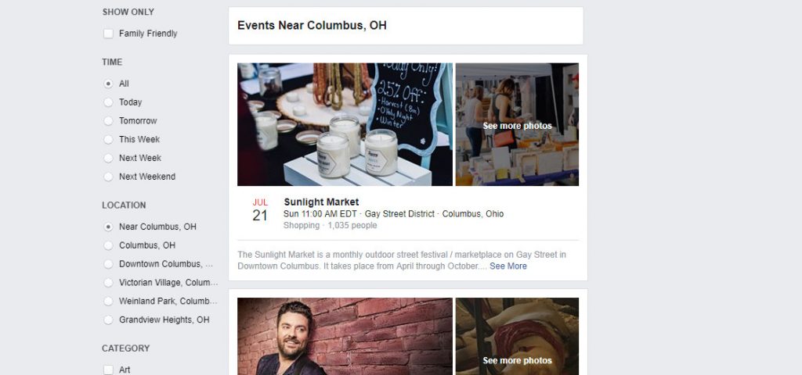The width and height of the screenshot is (802, 375).
Task: Open the man by brick wall photo
Action: [345, 336]
